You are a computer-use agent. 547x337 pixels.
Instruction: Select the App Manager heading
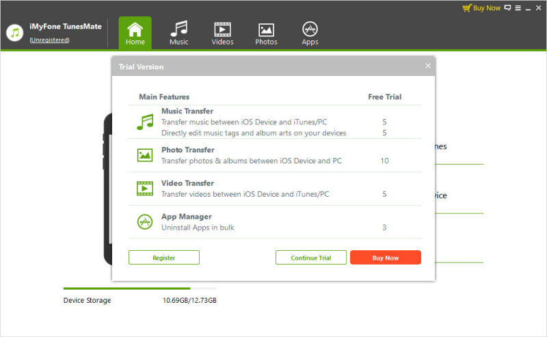click(186, 217)
